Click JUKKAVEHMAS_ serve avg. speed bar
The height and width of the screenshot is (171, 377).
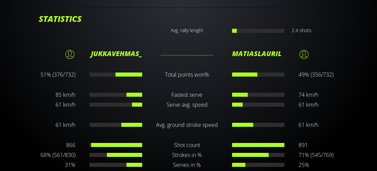116,105
